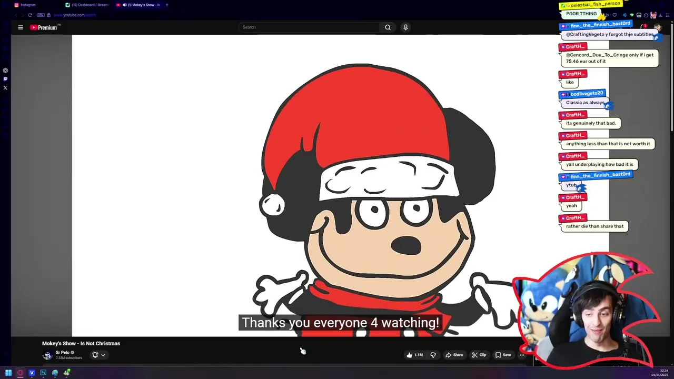Click 'anything less than that is not worth it' message
Viewport: 674px width, 379px height.
608,144
